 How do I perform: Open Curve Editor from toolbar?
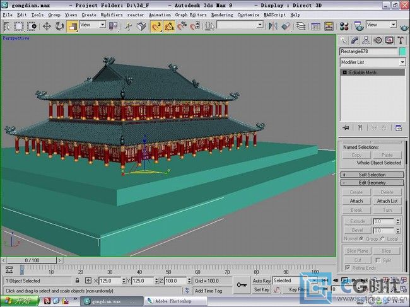[315, 26]
